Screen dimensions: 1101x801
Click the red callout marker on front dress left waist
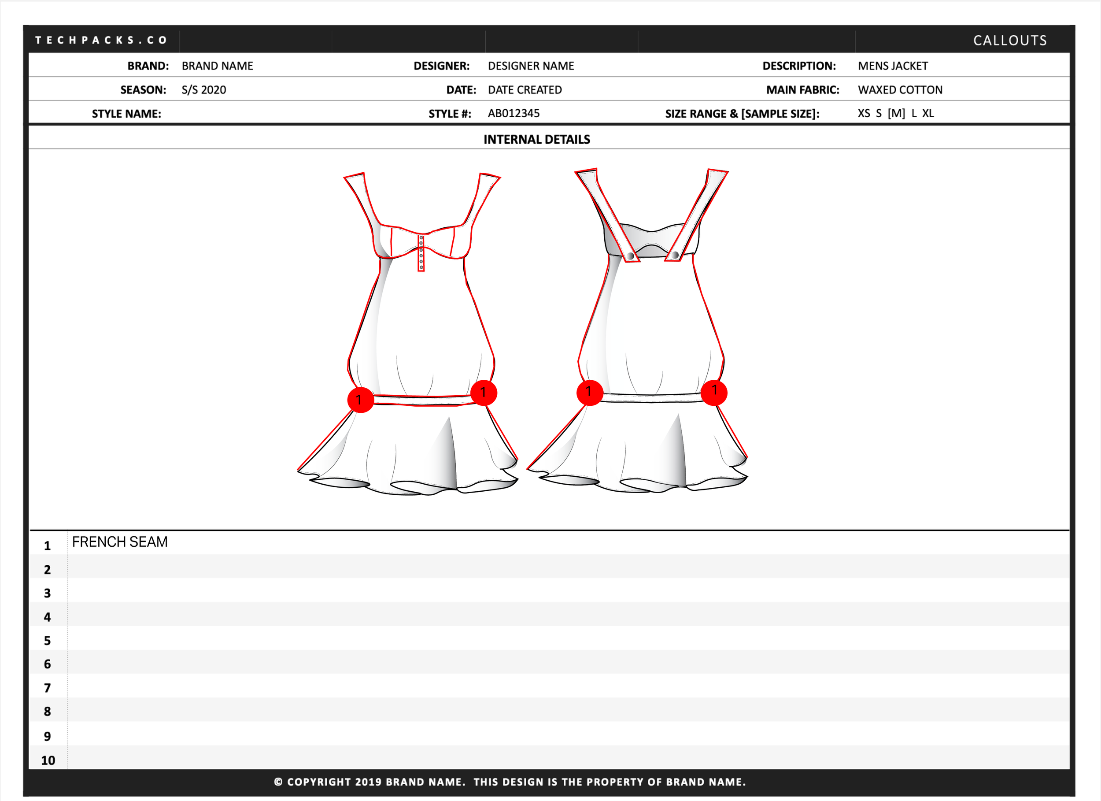pyautogui.click(x=360, y=400)
